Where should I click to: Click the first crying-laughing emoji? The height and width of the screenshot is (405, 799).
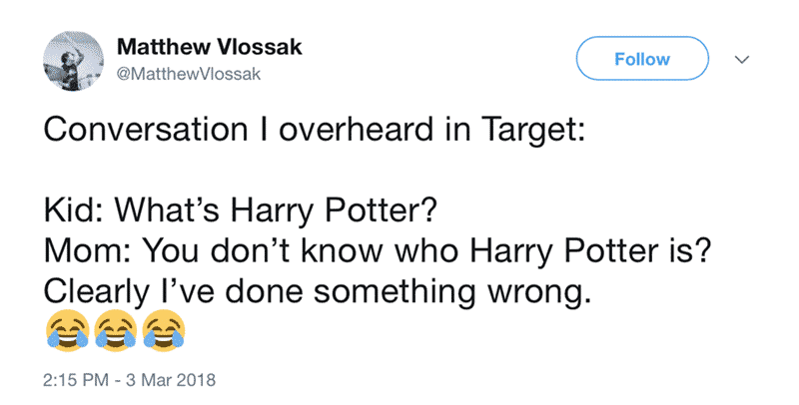click(x=67, y=331)
